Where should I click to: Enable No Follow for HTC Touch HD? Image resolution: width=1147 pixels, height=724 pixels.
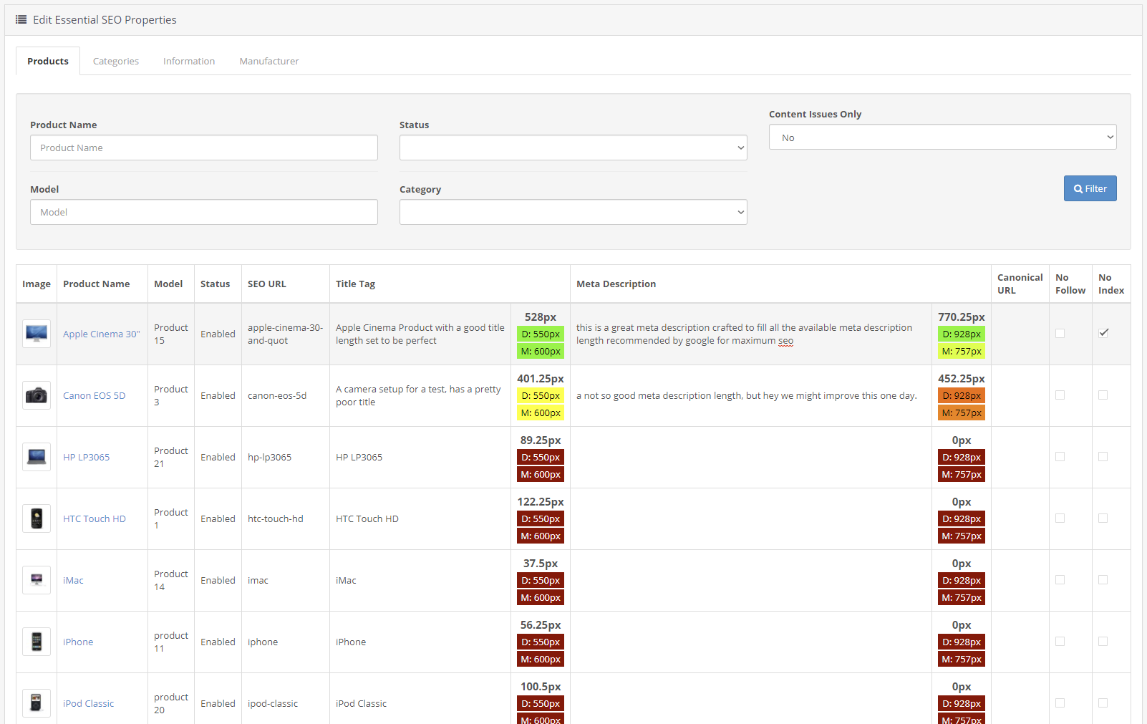[x=1060, y=518]
